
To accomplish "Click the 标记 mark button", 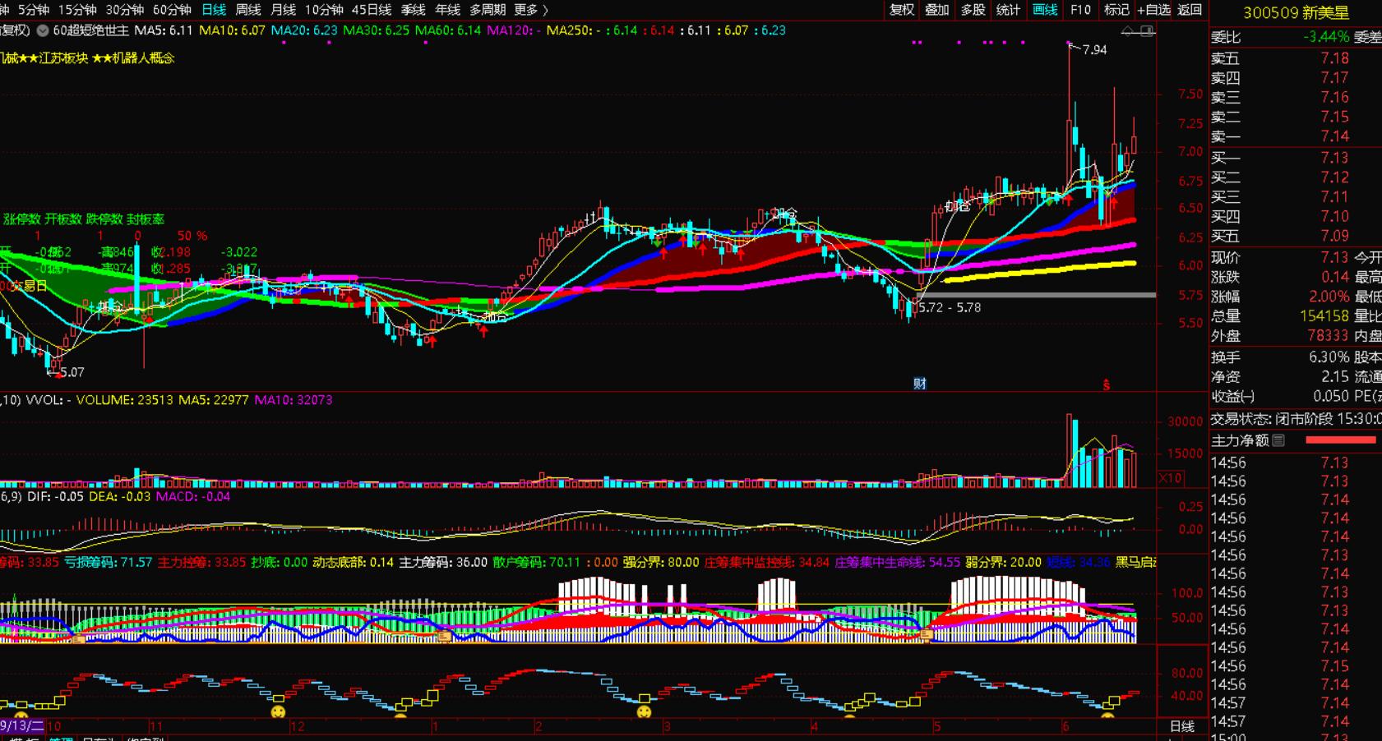I will click(x=1116, y=10).
